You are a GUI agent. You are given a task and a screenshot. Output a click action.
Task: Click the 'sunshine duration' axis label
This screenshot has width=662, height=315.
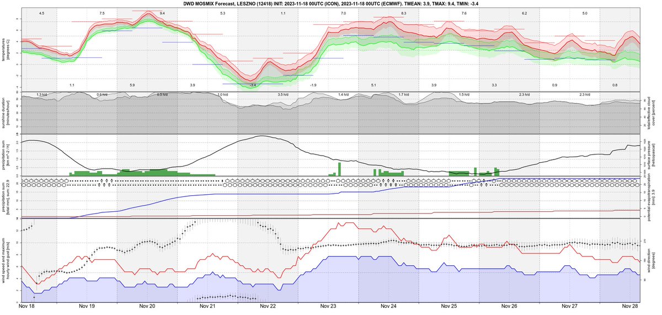[x=3, y=112]
